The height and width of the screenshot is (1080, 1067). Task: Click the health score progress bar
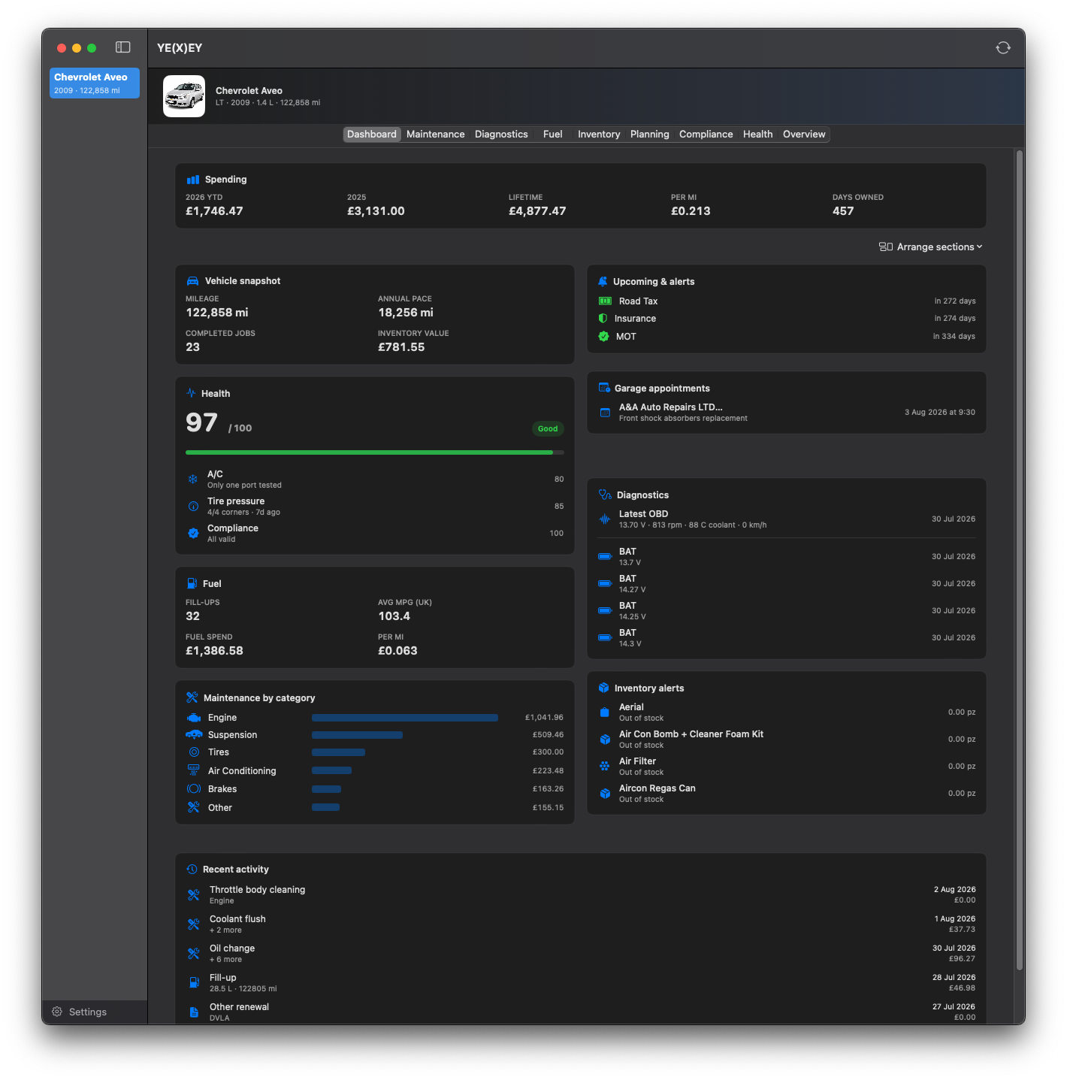tap(375, 452)
